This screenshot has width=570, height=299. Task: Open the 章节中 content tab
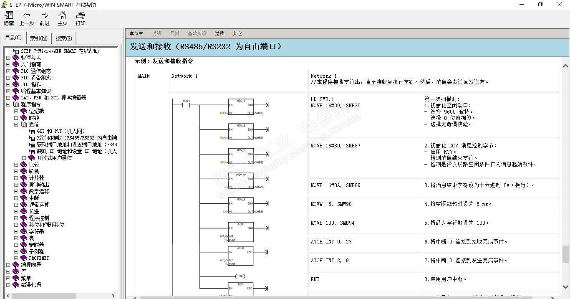click(136, 33)
